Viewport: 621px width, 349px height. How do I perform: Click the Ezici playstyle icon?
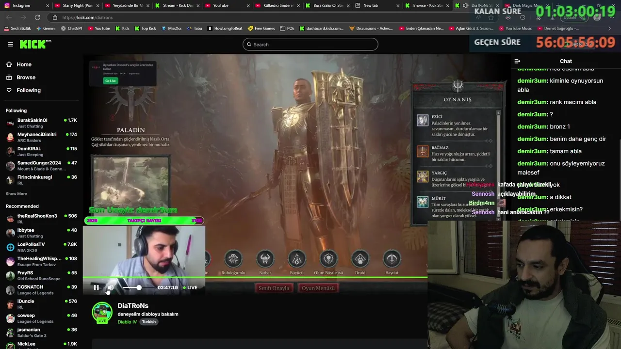(x=423, y=120)
